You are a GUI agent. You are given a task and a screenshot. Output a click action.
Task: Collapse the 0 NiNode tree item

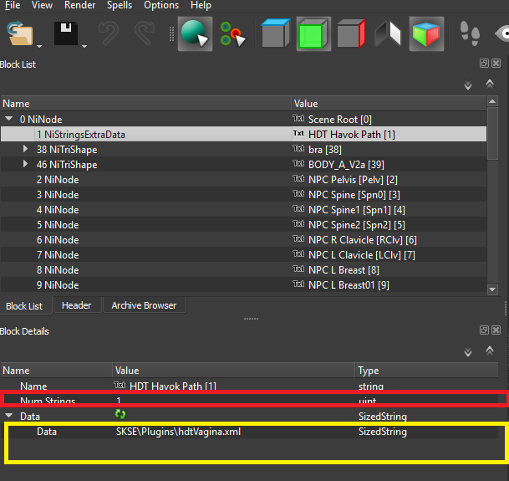tap(9, 119)
